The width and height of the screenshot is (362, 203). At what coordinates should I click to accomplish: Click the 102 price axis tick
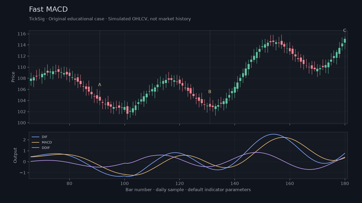(22, 112)
